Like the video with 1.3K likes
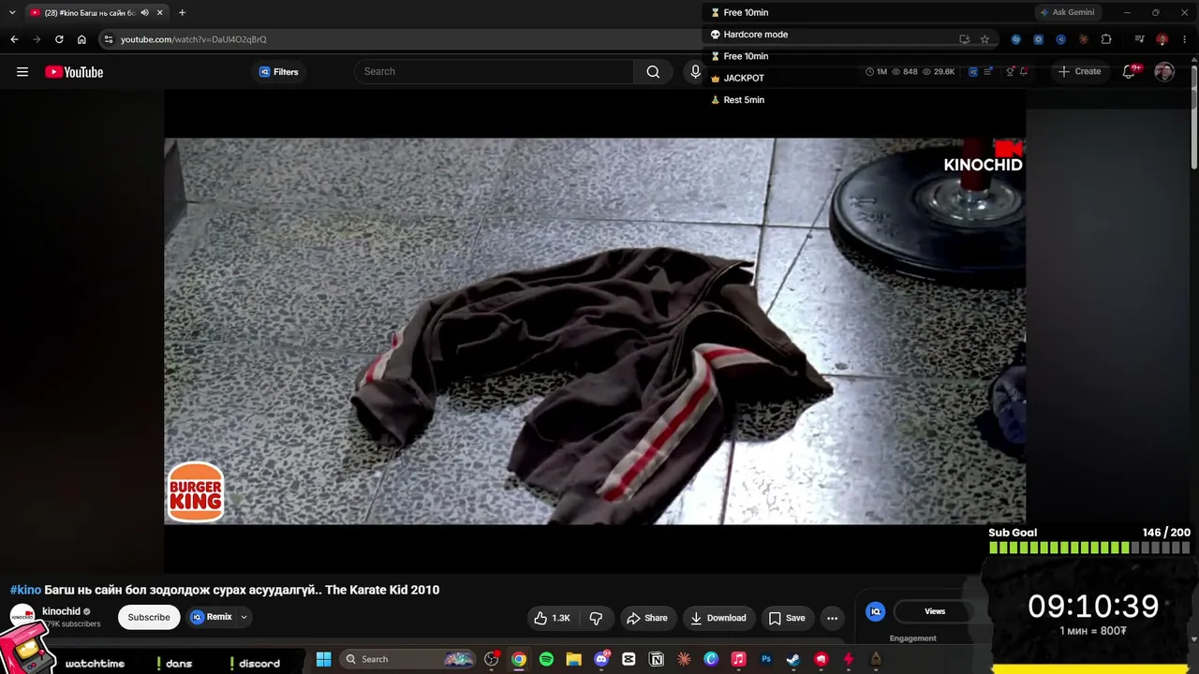 tap(552, 618)
